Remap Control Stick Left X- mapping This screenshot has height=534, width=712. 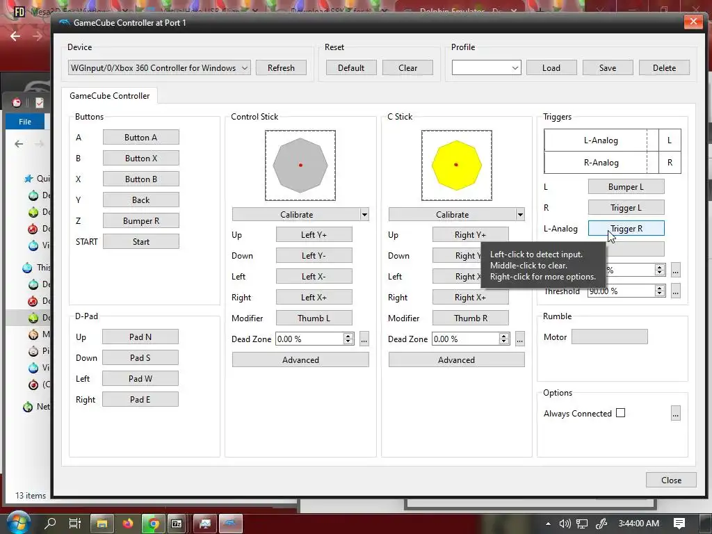coord(314,277)
